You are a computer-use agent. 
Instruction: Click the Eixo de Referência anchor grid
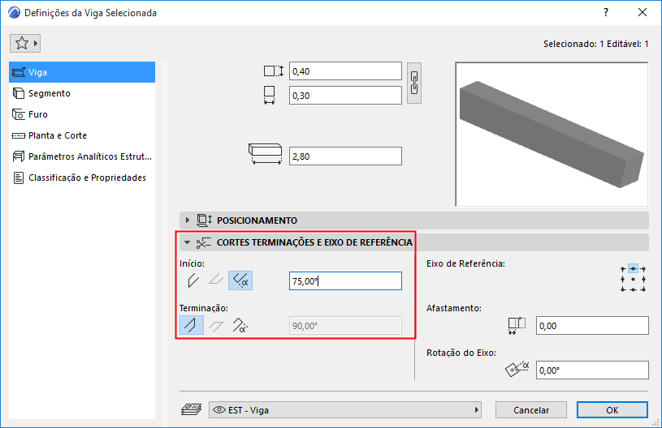point(634,279)
